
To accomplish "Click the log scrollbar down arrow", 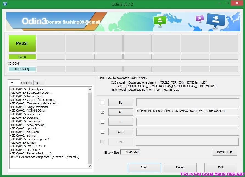I will point(90,166).
